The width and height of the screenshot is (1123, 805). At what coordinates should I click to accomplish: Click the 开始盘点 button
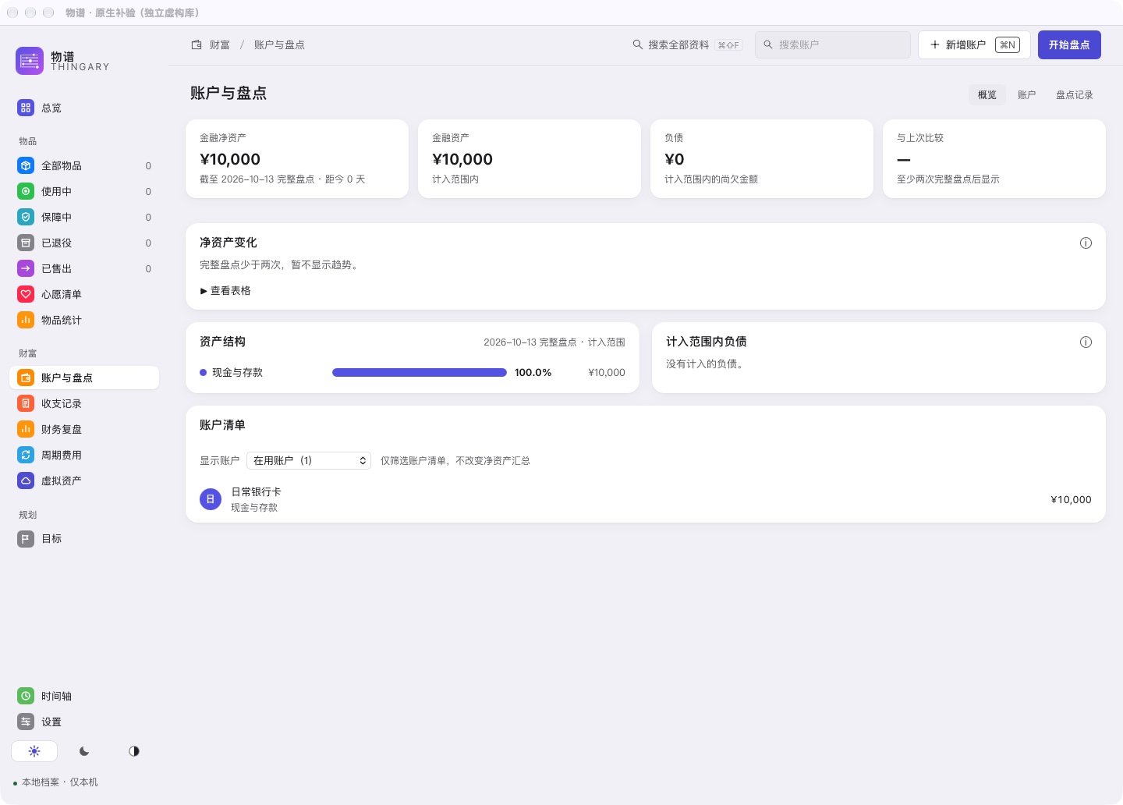1069,44
